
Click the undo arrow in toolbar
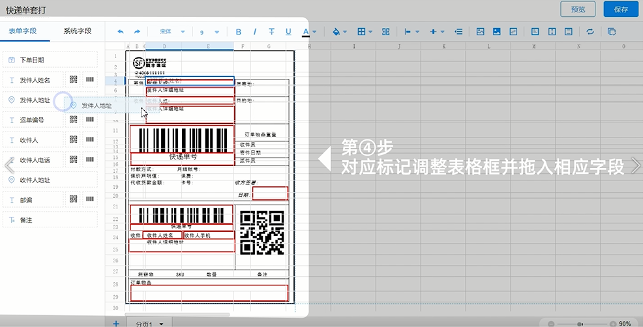pyautogui.click(x=120, y=31)
